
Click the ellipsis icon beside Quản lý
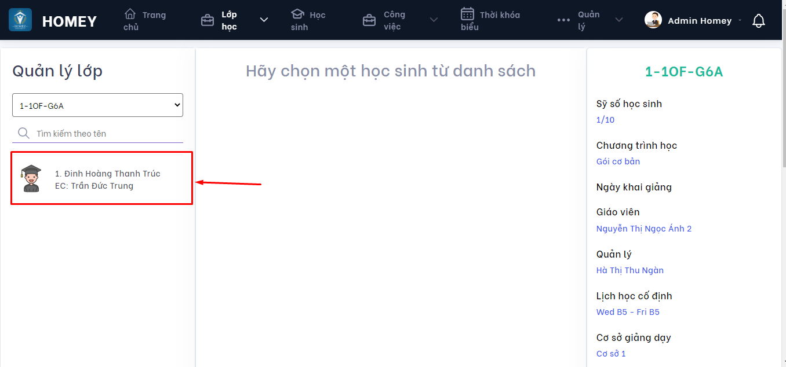563,20
